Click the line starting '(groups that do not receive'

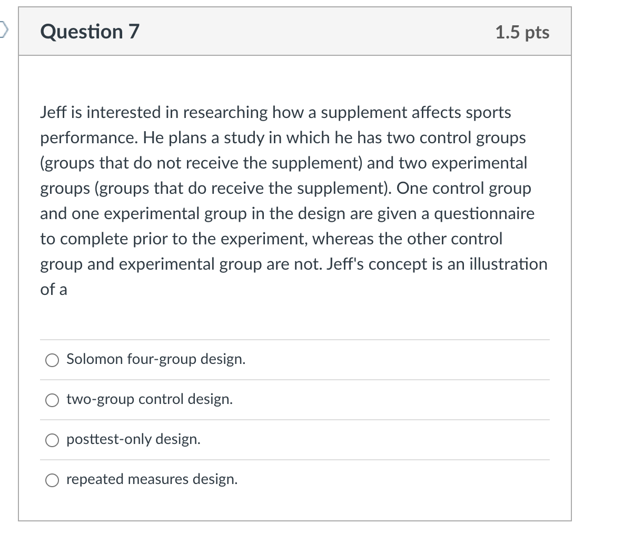pyautogui.click(x=283, y=163)
